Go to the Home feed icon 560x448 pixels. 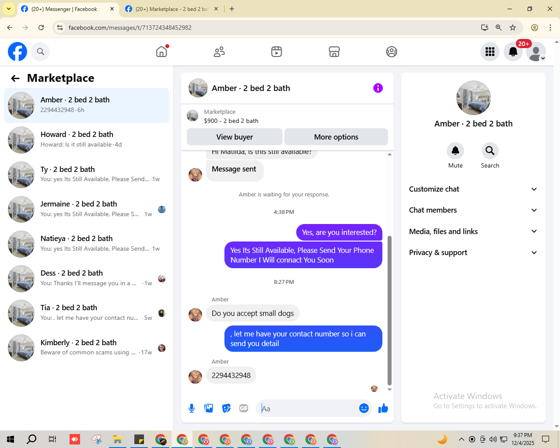tap(161, 52)
